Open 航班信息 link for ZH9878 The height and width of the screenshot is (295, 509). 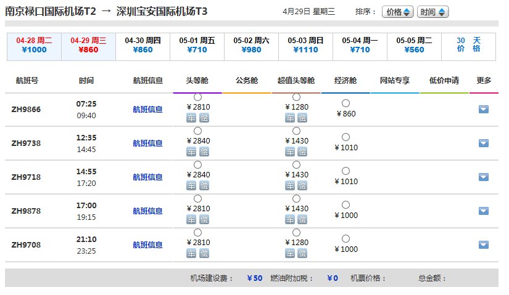tap(147, 211)
